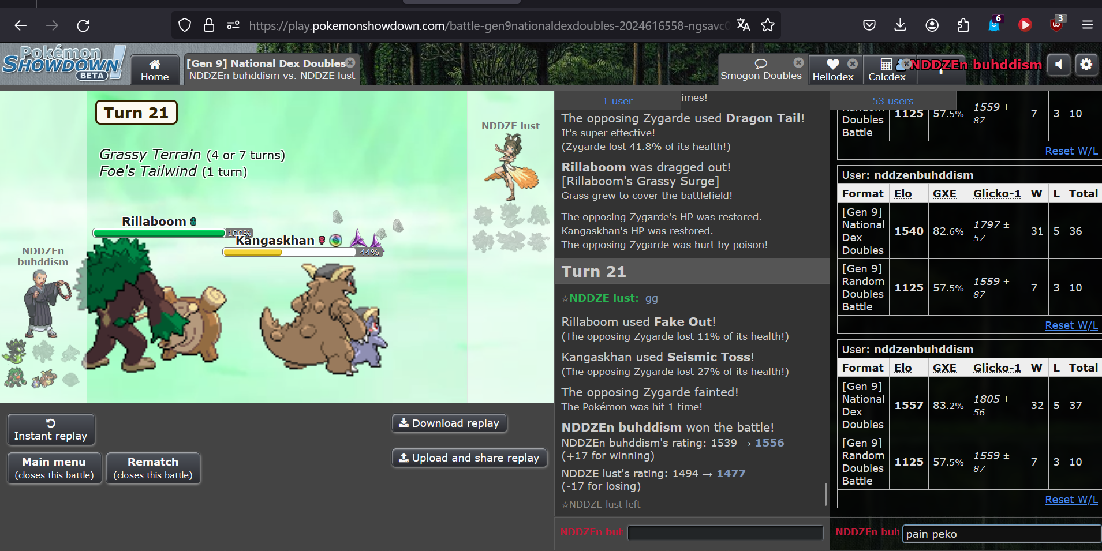
Task: Click the Download replay button
Action: (x=449, y=423)
